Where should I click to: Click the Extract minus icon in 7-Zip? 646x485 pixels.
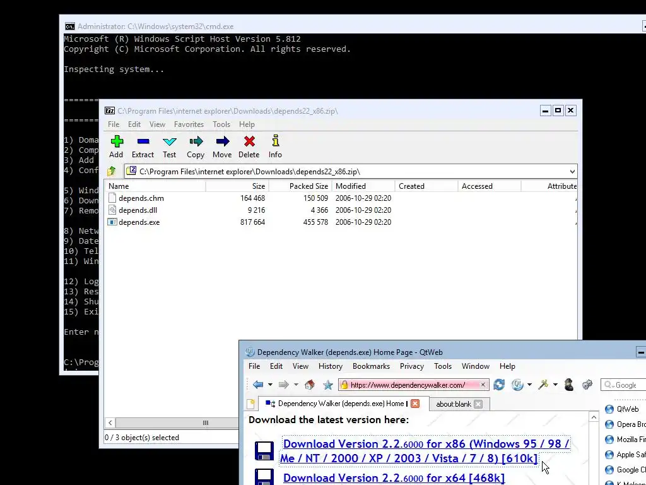pyautogui.click(x=143, y=141)
